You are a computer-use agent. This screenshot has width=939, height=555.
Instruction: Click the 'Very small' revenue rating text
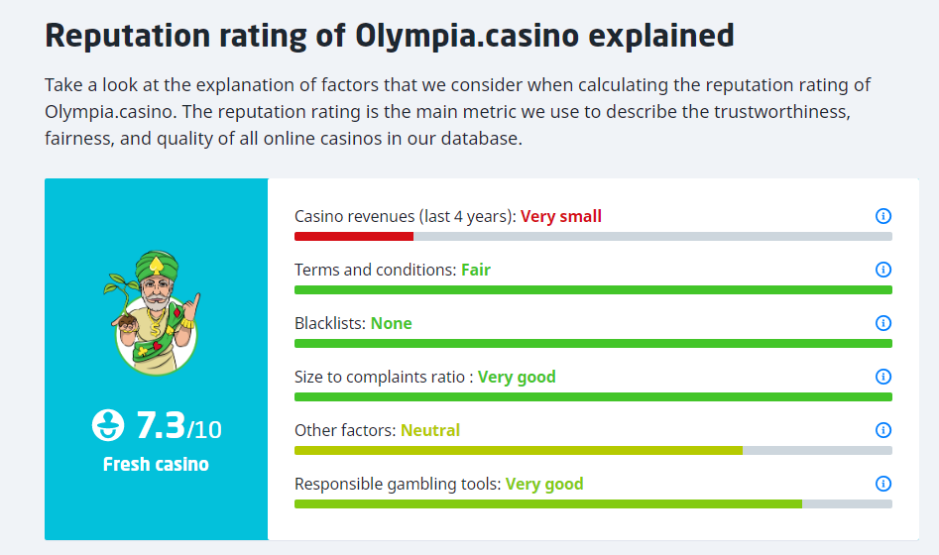tap(561, 216)
